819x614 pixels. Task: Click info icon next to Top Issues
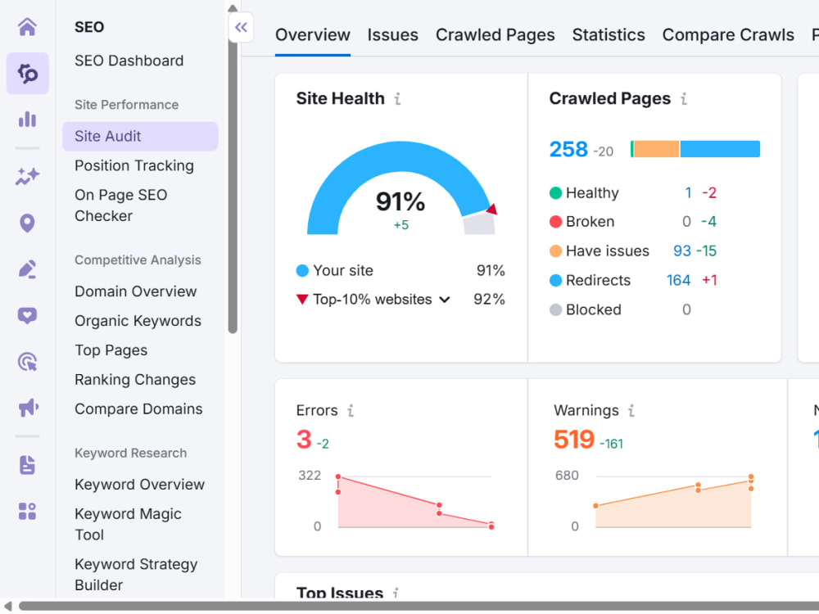tap(396, 593)
